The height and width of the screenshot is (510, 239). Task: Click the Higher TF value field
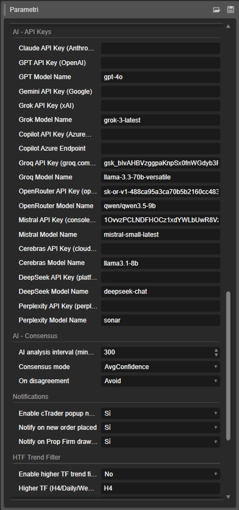[160, 488]
